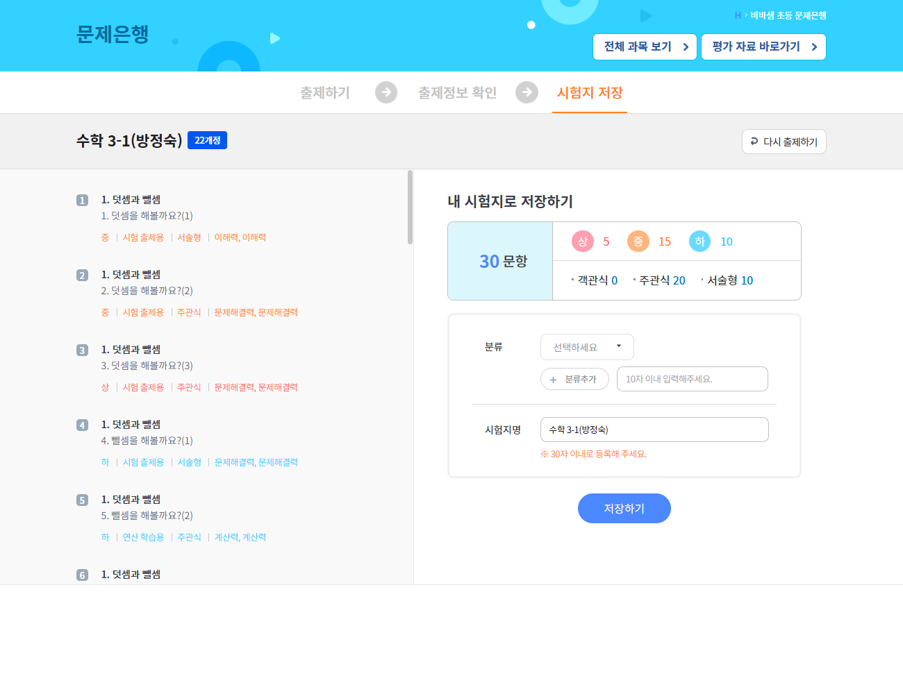Select question '1. 덧셈을 해볼까요?(1)'
Viewport: 903px width, 694px height.
pos(147,216)
